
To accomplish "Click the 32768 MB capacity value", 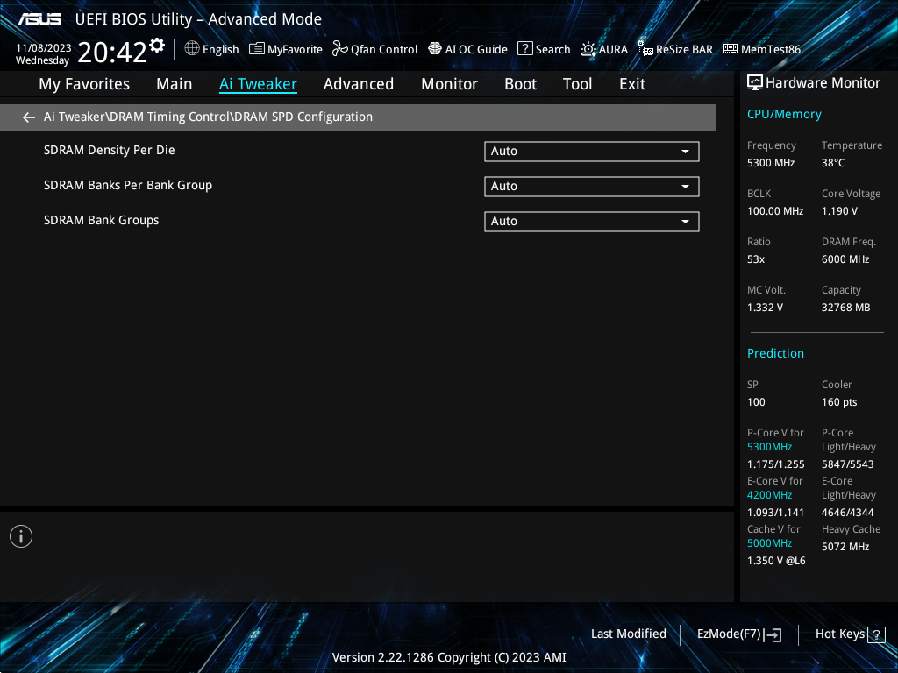I will coord(846,308).
